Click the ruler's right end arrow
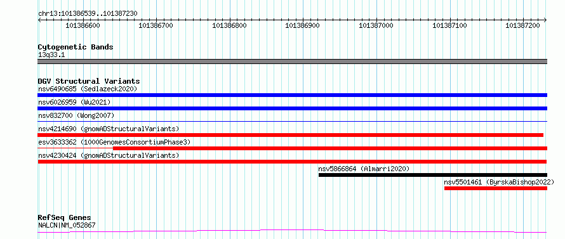Screen dimensions: 565x239 (545, 20)
